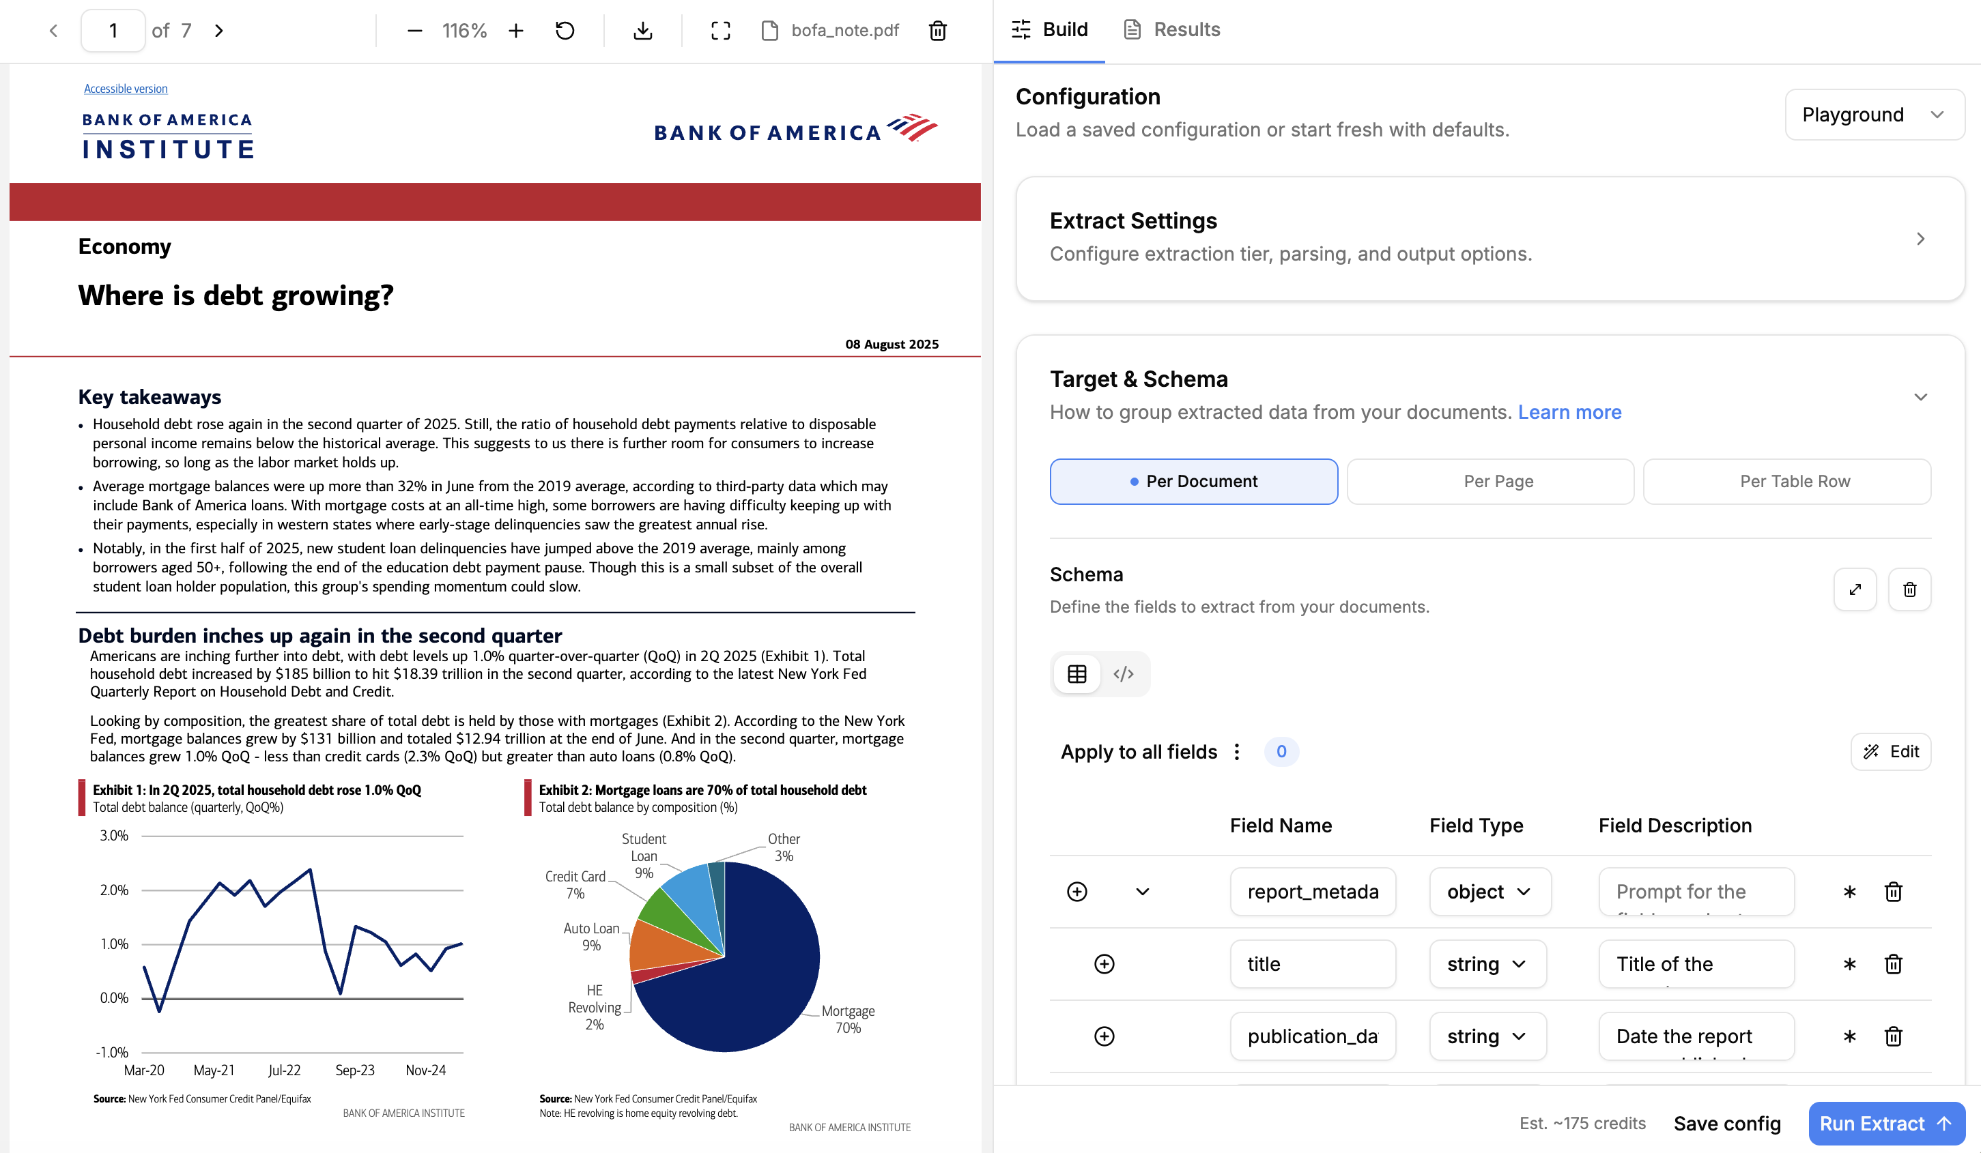Switch schema to code view
The height and width of the screenshot is (1153, 1981).
[1124, 673]
